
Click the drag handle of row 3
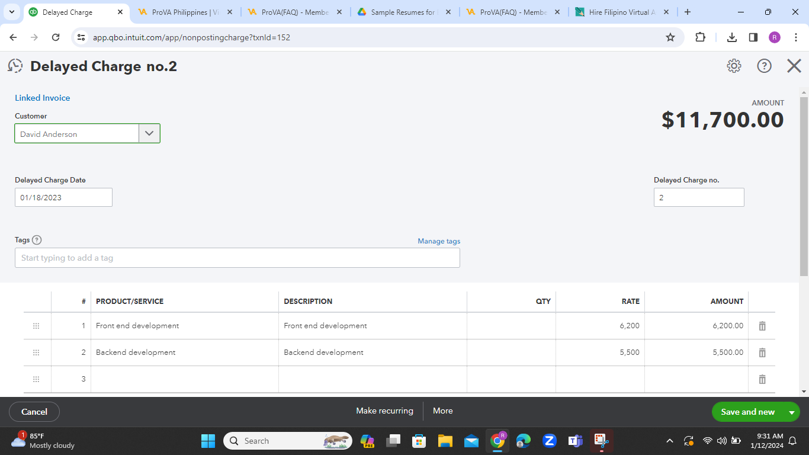coord(36,379)
